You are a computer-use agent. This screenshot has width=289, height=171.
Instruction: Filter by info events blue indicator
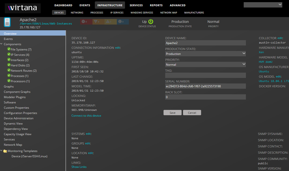click(x=122, y=22)
